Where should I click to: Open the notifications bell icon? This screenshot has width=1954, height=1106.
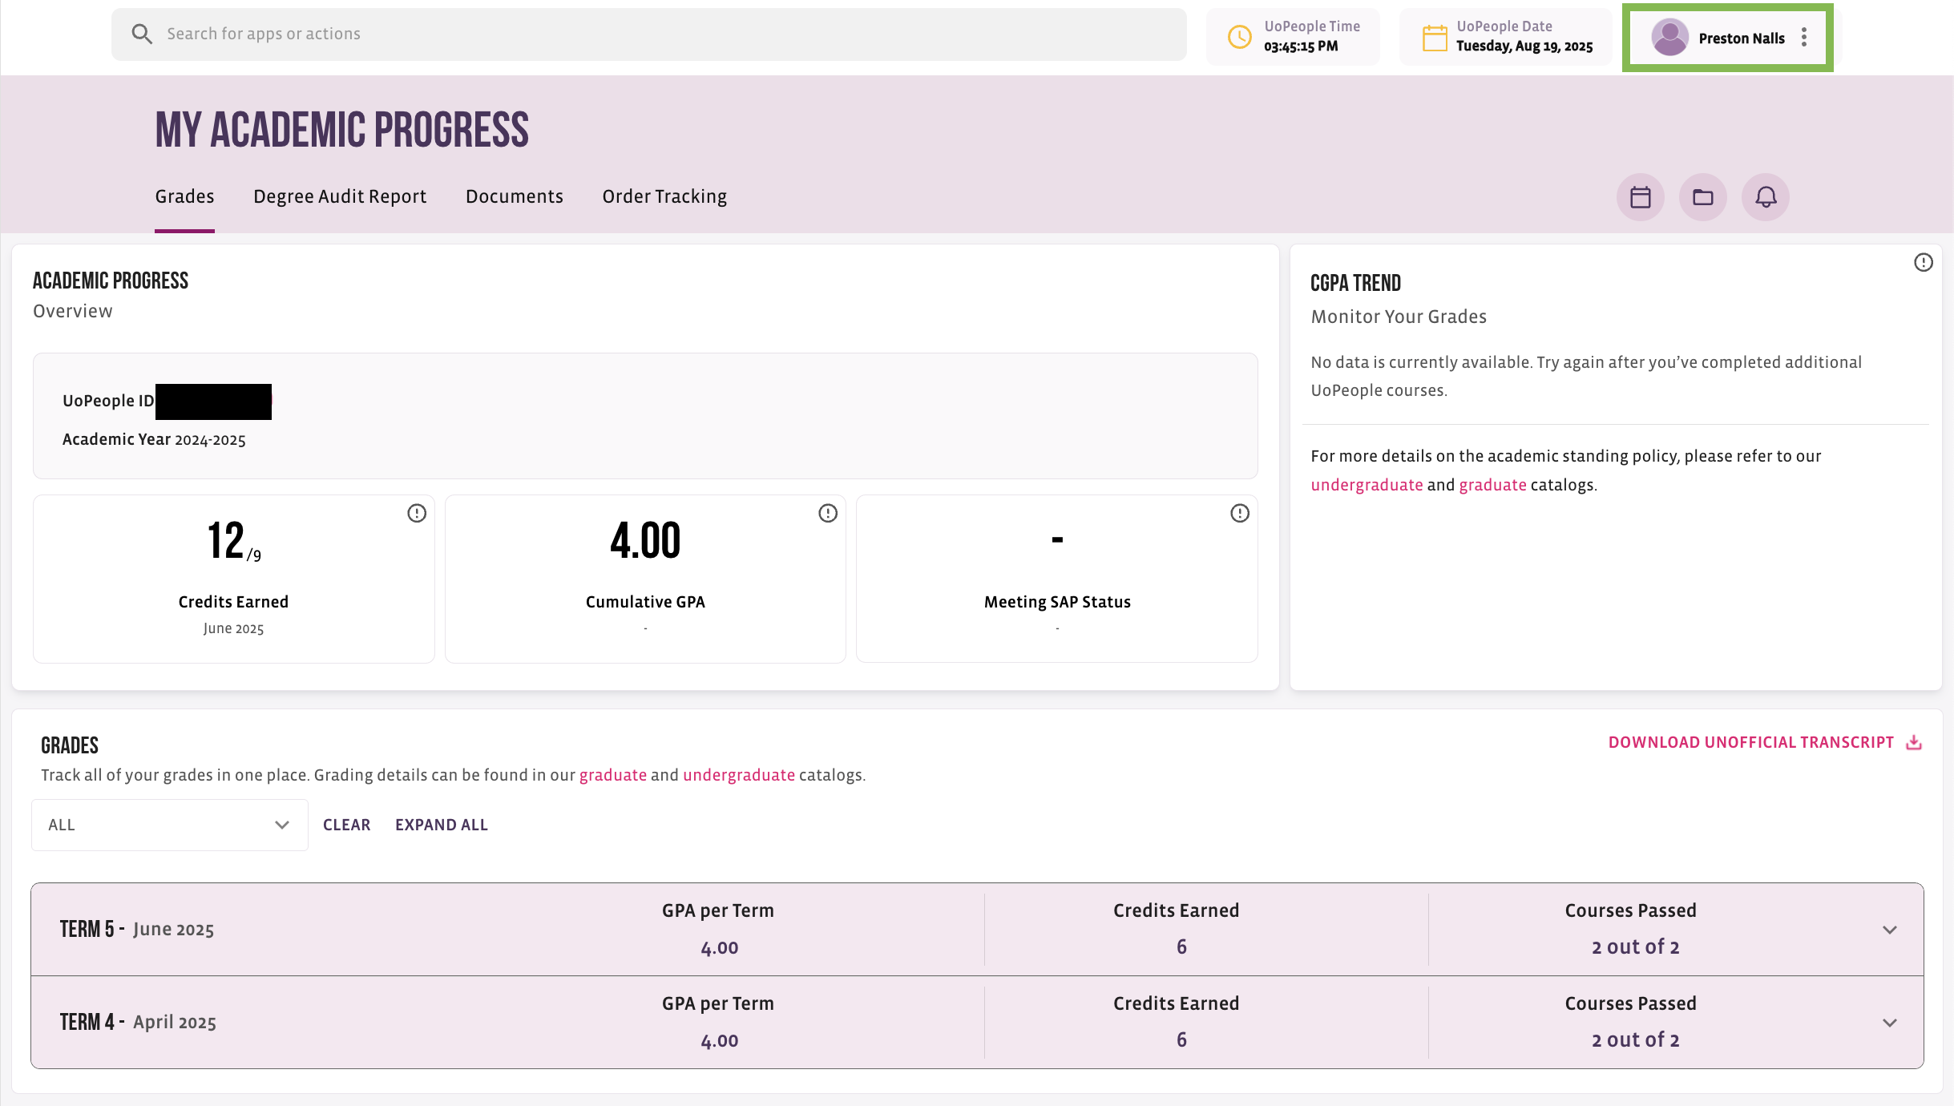point(1766,197)
